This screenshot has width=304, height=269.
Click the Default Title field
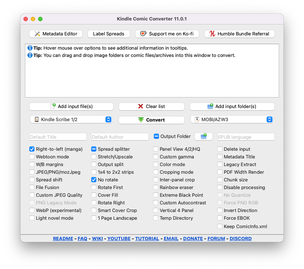point(58,137)
